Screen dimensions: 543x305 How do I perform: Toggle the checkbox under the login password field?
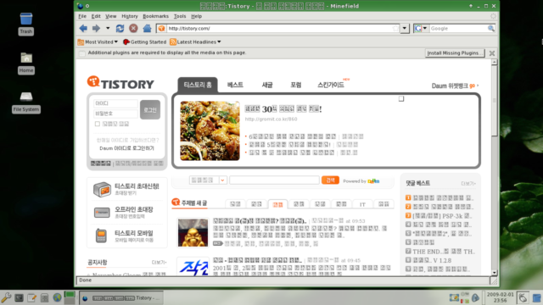click(98, 124)
